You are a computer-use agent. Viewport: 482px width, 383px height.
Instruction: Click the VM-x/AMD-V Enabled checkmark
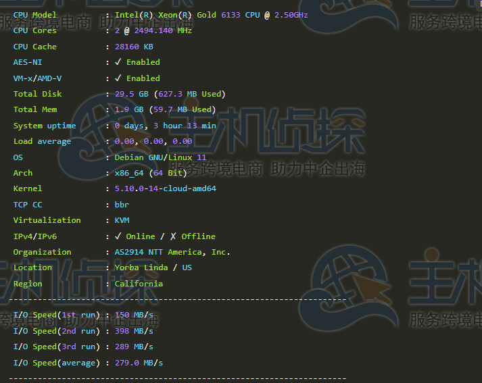pyautogui.click(x=118, y=78)
